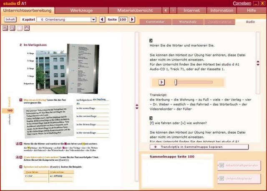Click the zoom out magnifier icon
Viewport: 267px width, 191px height.
point(12,28)
